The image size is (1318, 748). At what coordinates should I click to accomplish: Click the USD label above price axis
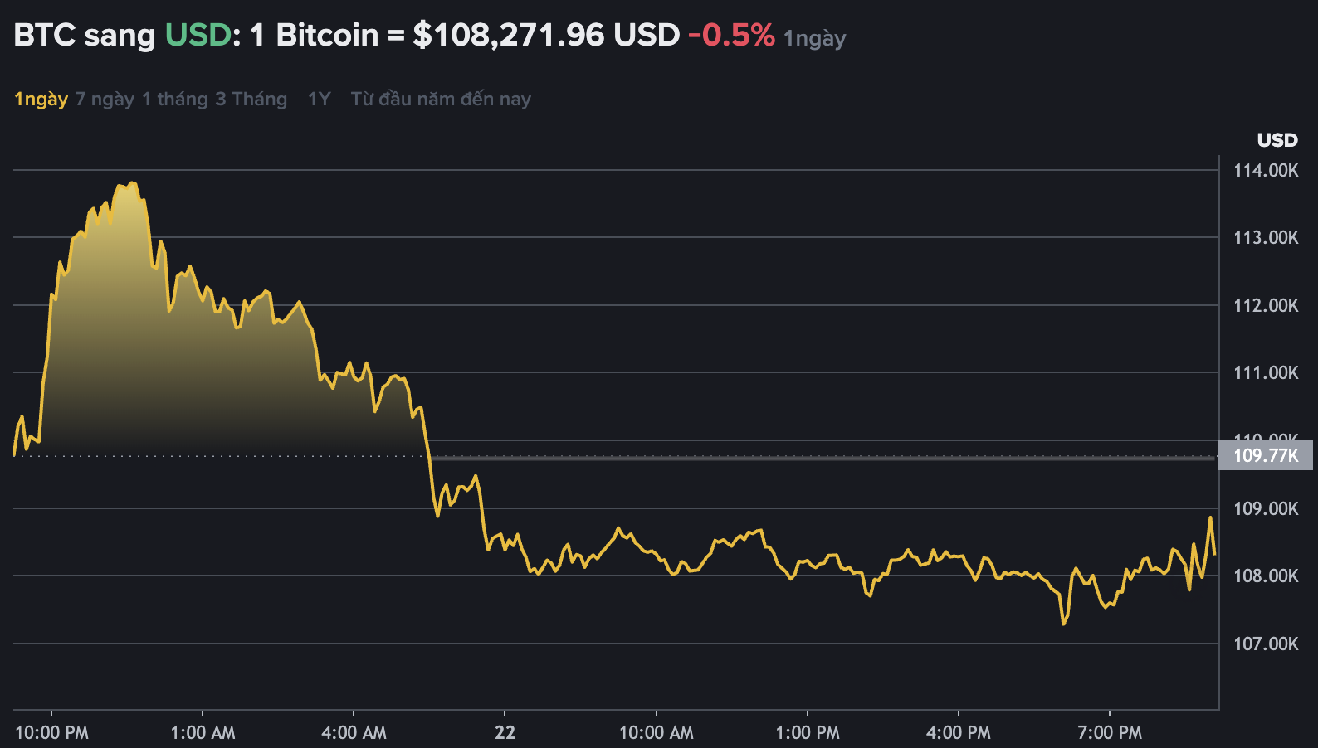coord(1277,140)
